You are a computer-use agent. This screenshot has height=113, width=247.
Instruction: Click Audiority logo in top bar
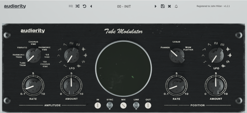pos(15,6)
